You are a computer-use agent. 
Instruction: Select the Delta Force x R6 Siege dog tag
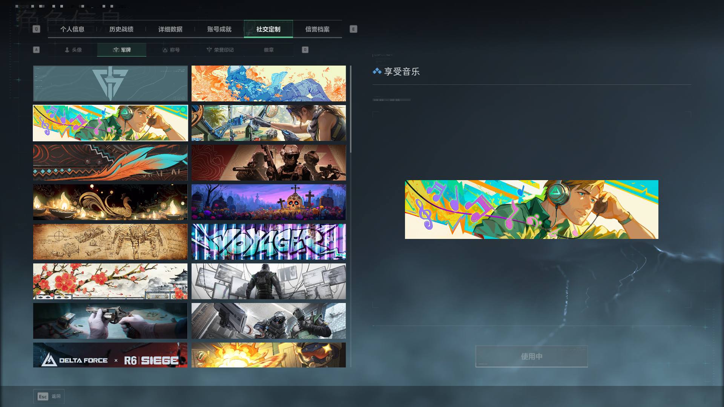pos(110,355)
